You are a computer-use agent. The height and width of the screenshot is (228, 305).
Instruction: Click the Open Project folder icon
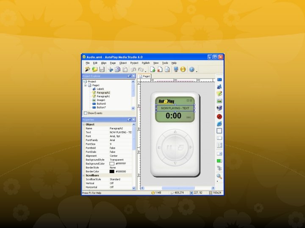coord(95,69)
